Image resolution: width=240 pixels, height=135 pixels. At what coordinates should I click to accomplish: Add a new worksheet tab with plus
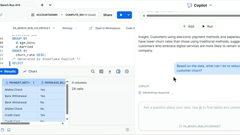[x=42, y=5]
